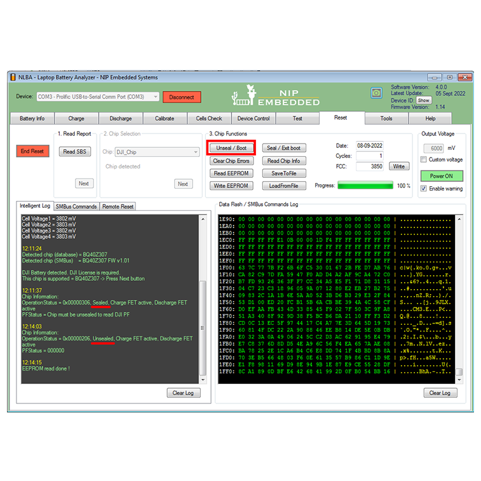Click the Write button beside FCC

[x=399, y=166]
